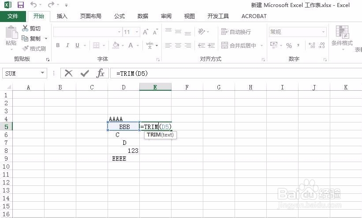
Task: Toggle 自动换行 wrap text
Action: click(236, 32)
